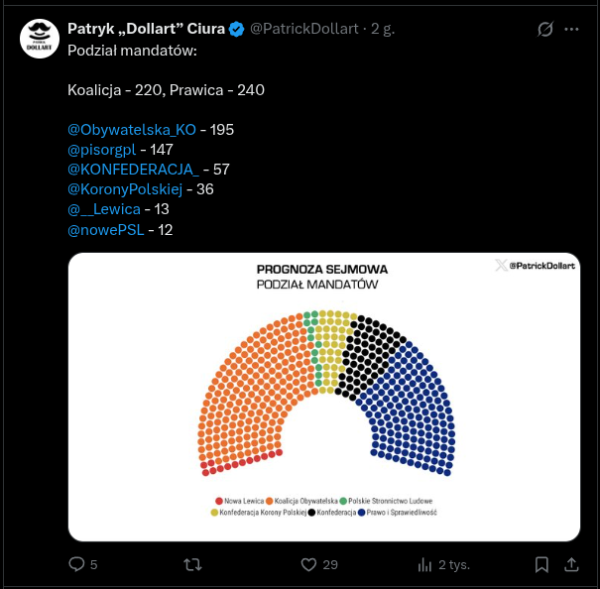Enlarge the Prognoza Sejmowa chart image
This screenshot has width=600, height=589.
[x=324, y=397]
